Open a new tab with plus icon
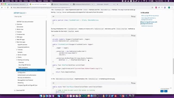 coord(117,4)
